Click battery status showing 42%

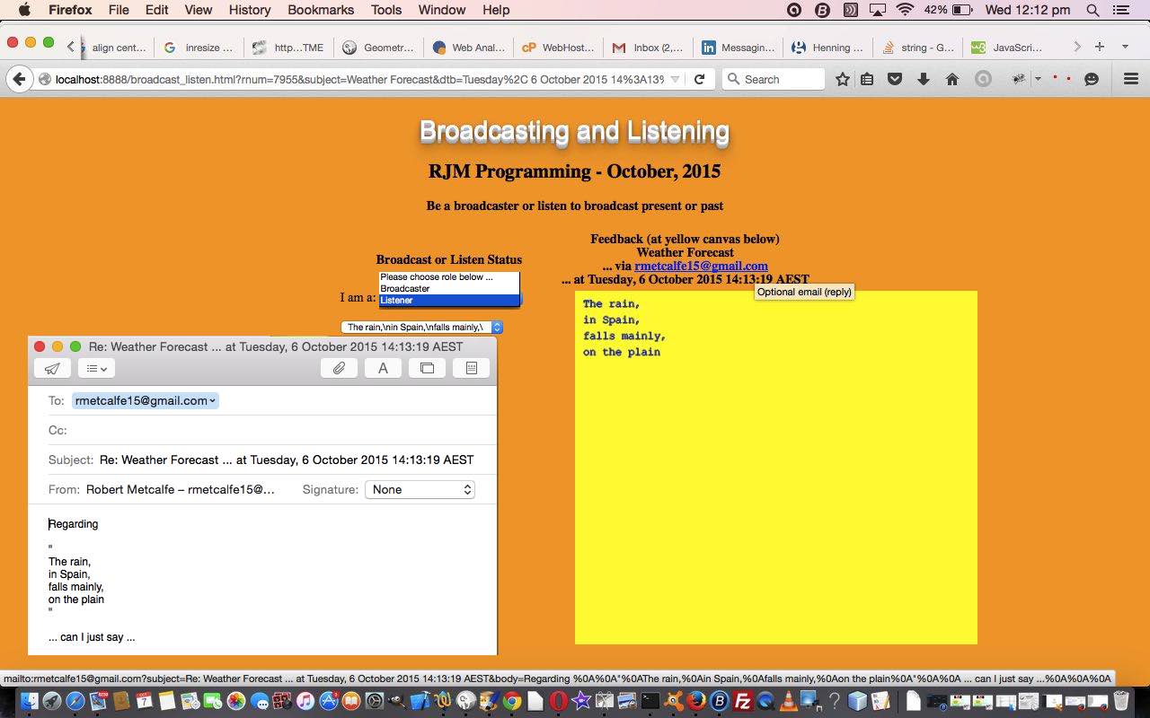(x=948, y=10)
